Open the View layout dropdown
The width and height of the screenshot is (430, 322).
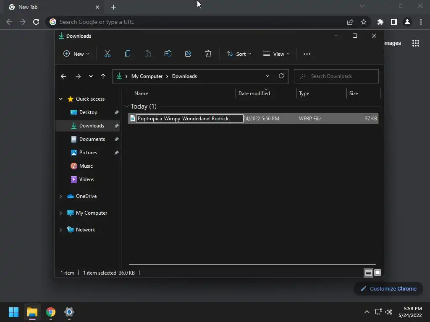(x=276, y=54)
